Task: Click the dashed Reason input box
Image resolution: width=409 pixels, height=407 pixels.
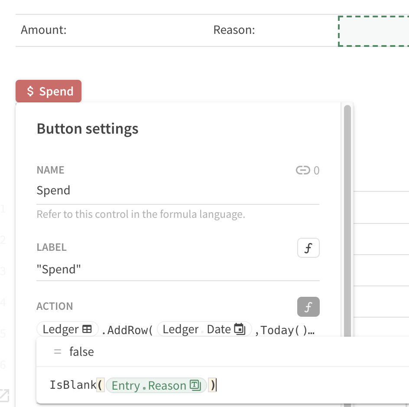Action: pos(373,31)
